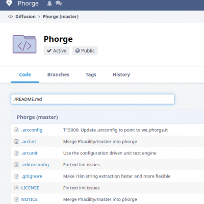Screen dimensions: 204x204
Task: Click the Public visibility tag
Action: (x=85, y=50)
